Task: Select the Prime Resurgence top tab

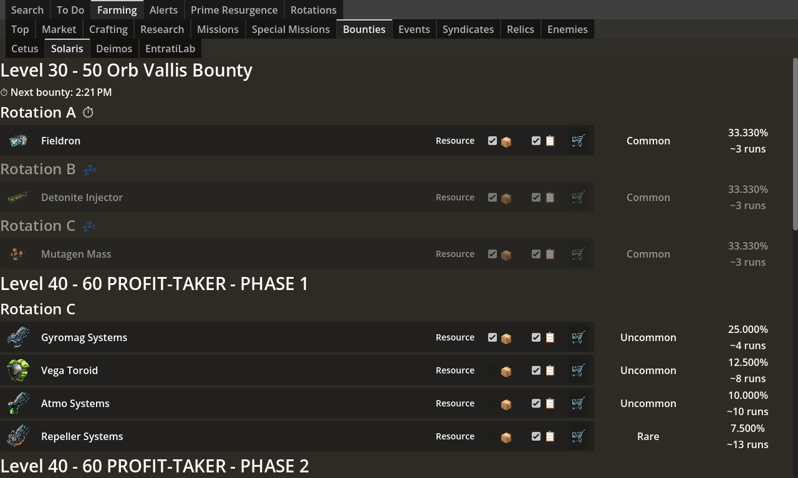Action: (x=234, y=10)
